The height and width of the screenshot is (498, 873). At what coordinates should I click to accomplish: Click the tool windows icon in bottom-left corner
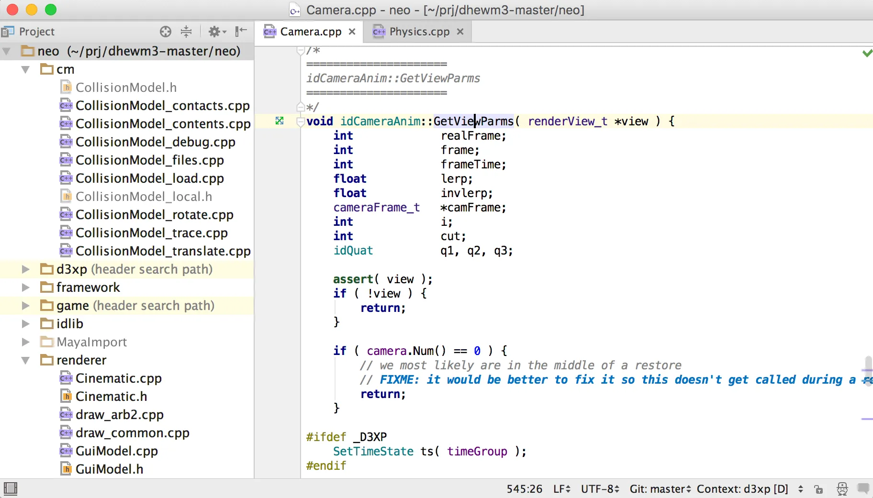(x=10, y=488)
